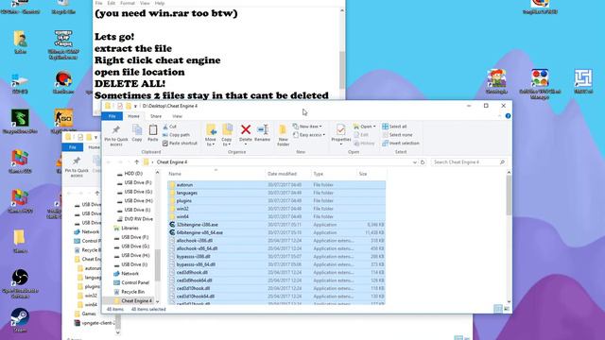
Task: Select DVD RW Drive in the navigation pane
Action: pos(134,219)
